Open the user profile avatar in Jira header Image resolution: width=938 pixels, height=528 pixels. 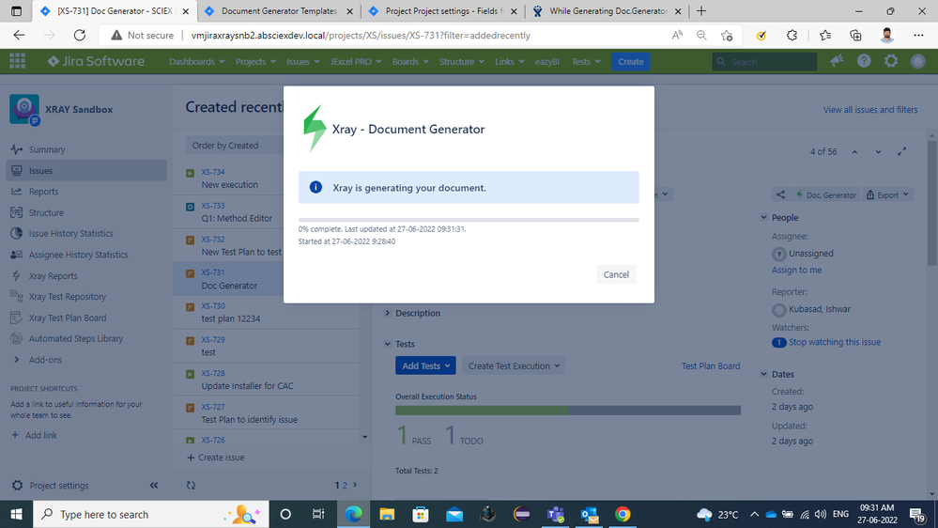917,61
